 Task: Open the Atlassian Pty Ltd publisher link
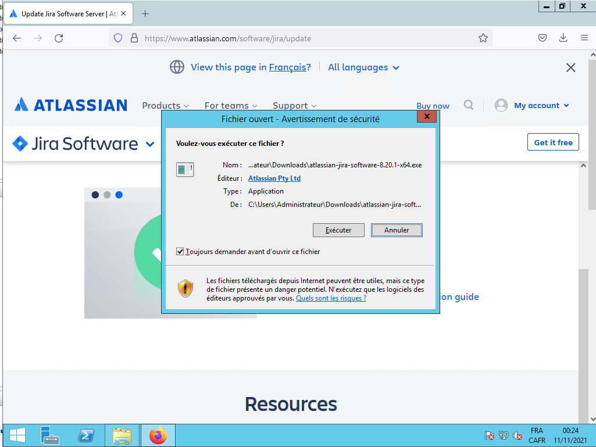[274, 178]
